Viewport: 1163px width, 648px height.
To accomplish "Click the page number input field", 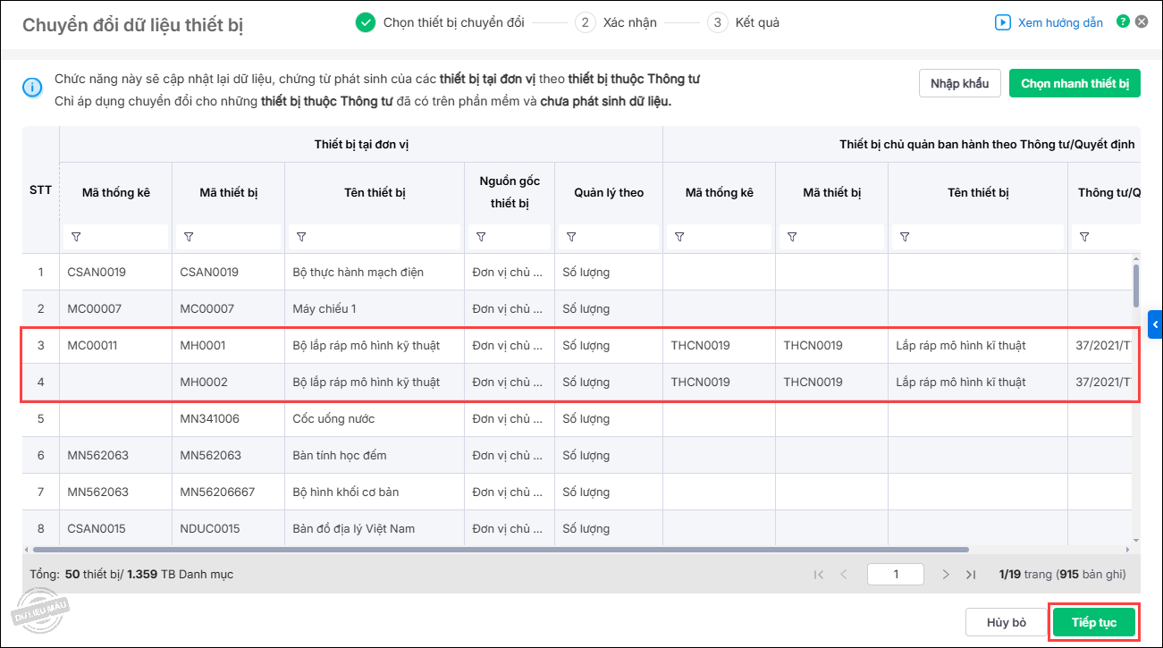I will [896, 575].
